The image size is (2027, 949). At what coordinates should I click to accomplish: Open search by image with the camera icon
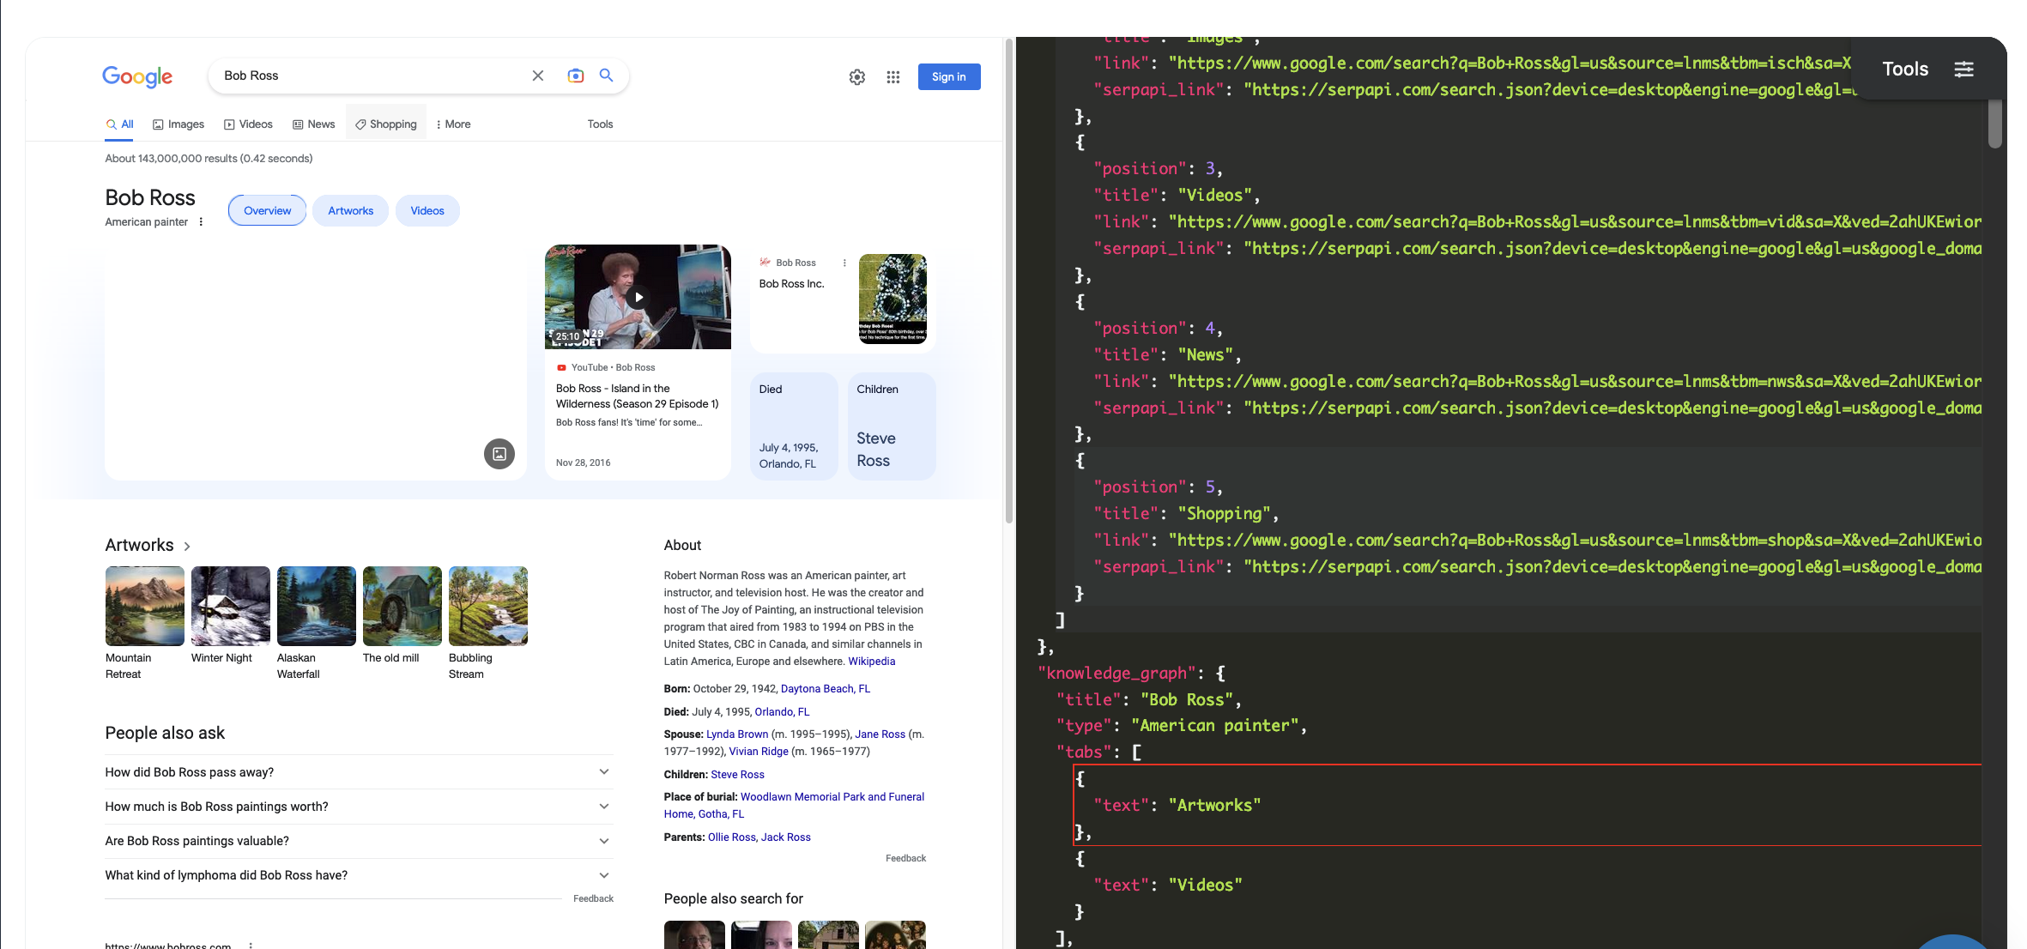tap(575, 76)
